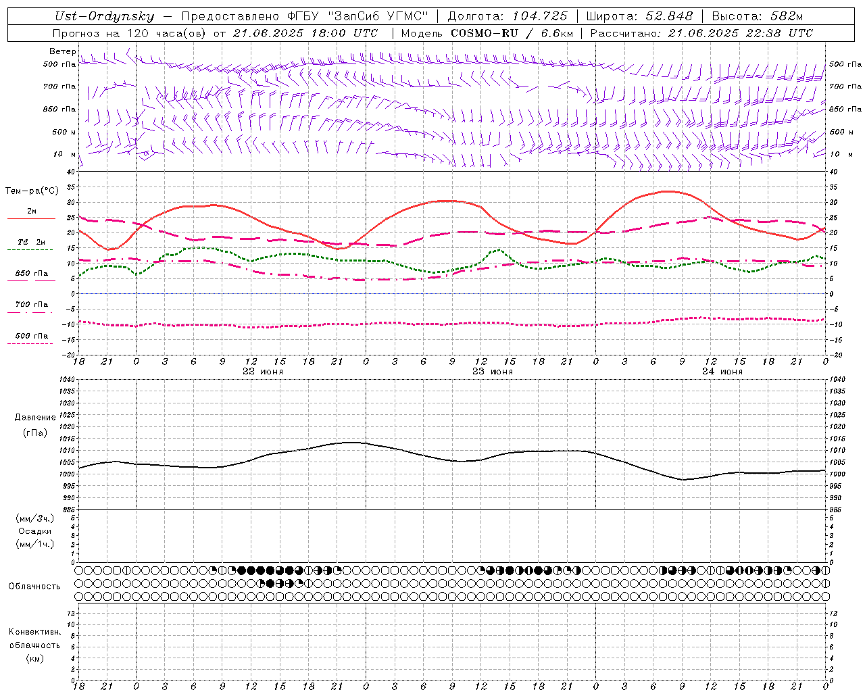Click the solid line sample under 2м legend
The width and height of the screenshot is (865, 692).
[30, 219]
